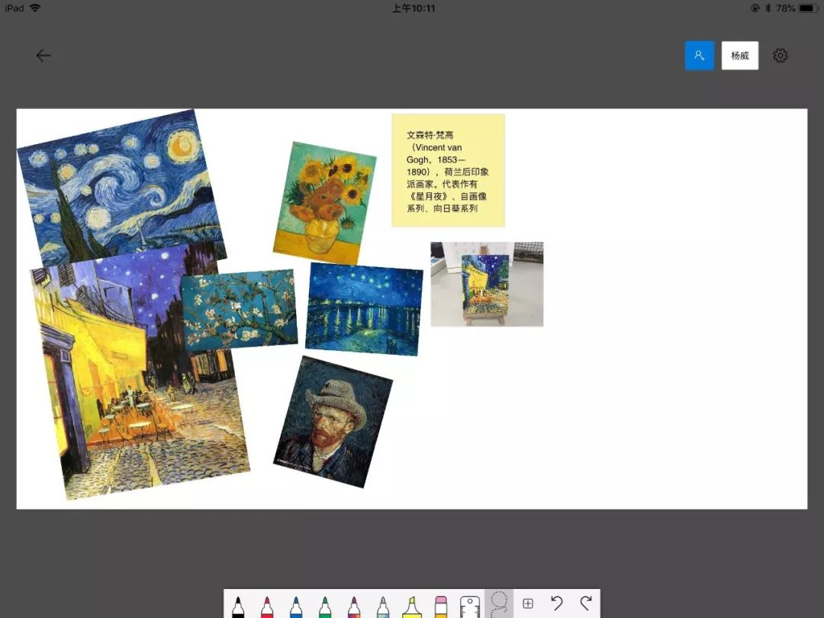Select the yellow sticky note about 文森特·梵高
Viewport: 824px width, 618px height.
point(449,171)
